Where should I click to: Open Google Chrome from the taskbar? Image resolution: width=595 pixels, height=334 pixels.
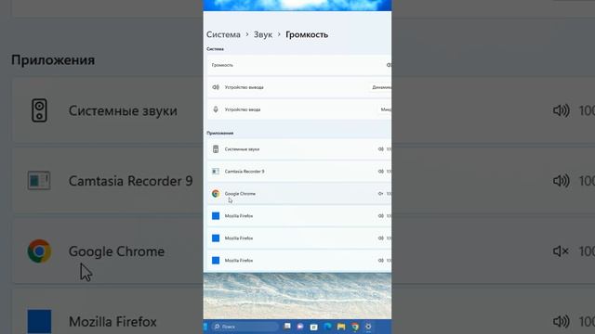pos(355,327)
